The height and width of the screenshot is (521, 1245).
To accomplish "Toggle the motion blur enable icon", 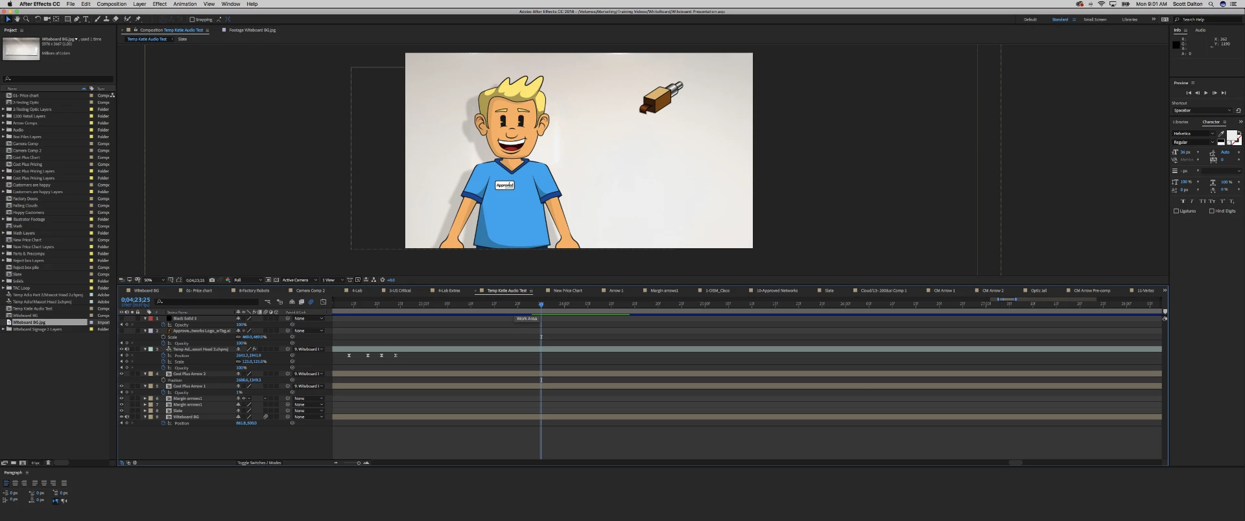I will pyautogui.click(x=311, y=302).
